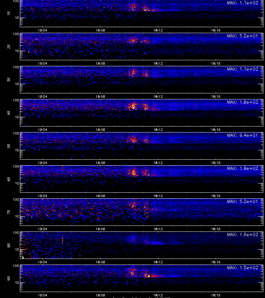Click inside the 3R spectrogram plot
This screenshot has height=298, width=265.
tap(141, 79)
